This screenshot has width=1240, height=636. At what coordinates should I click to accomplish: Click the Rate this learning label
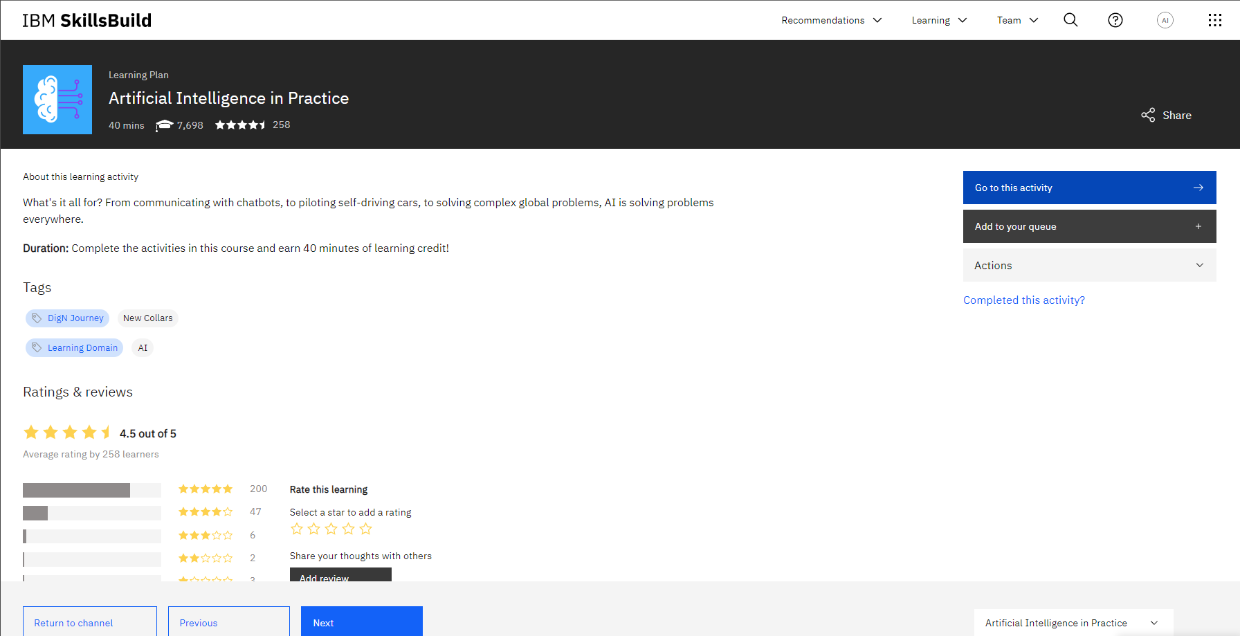coord(329,489)
